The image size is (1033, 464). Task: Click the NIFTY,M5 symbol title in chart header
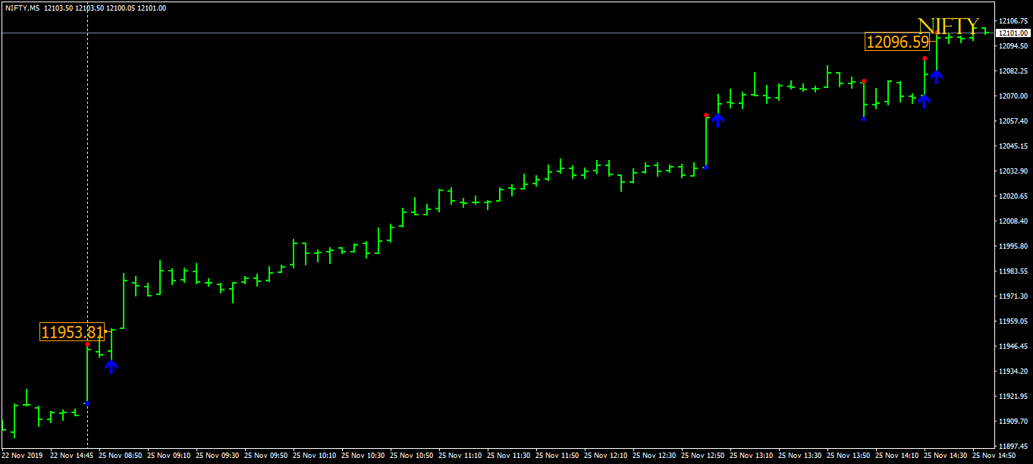pyautogui.click(x=23, y=8)
